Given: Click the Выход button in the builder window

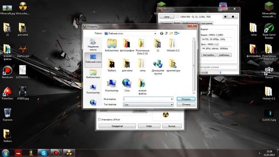Looking at the screenshot, I should click(172, 126).
